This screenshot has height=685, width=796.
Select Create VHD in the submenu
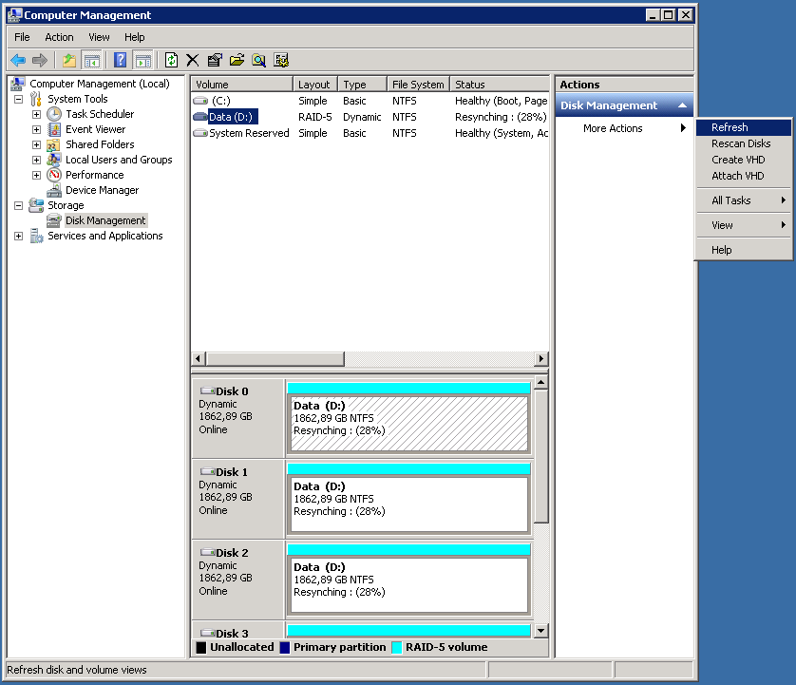(x=738, y=160)
